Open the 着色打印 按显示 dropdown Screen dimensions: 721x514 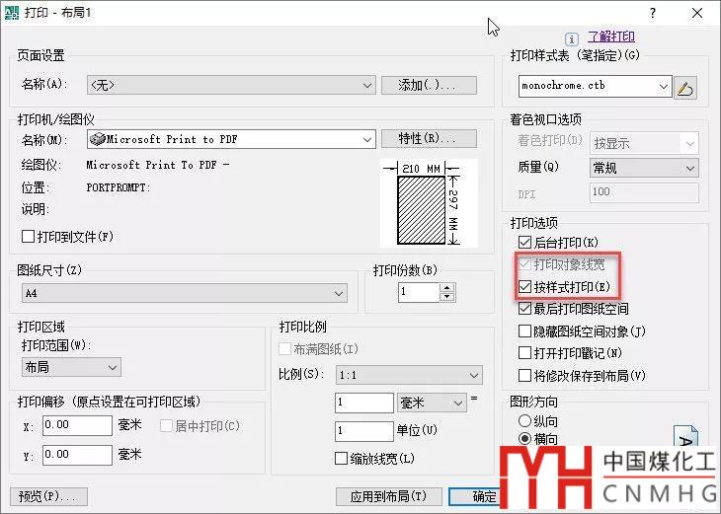pos(644,143)
